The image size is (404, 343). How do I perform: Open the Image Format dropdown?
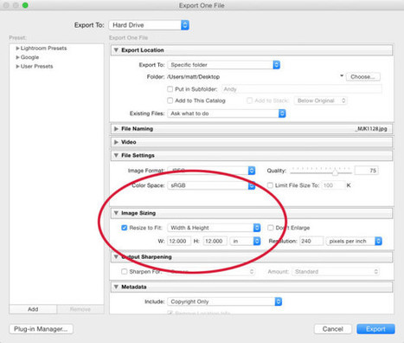[x=211, y=171]
